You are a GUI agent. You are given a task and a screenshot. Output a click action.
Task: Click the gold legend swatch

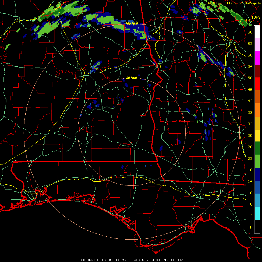click(x=257, y=123)
